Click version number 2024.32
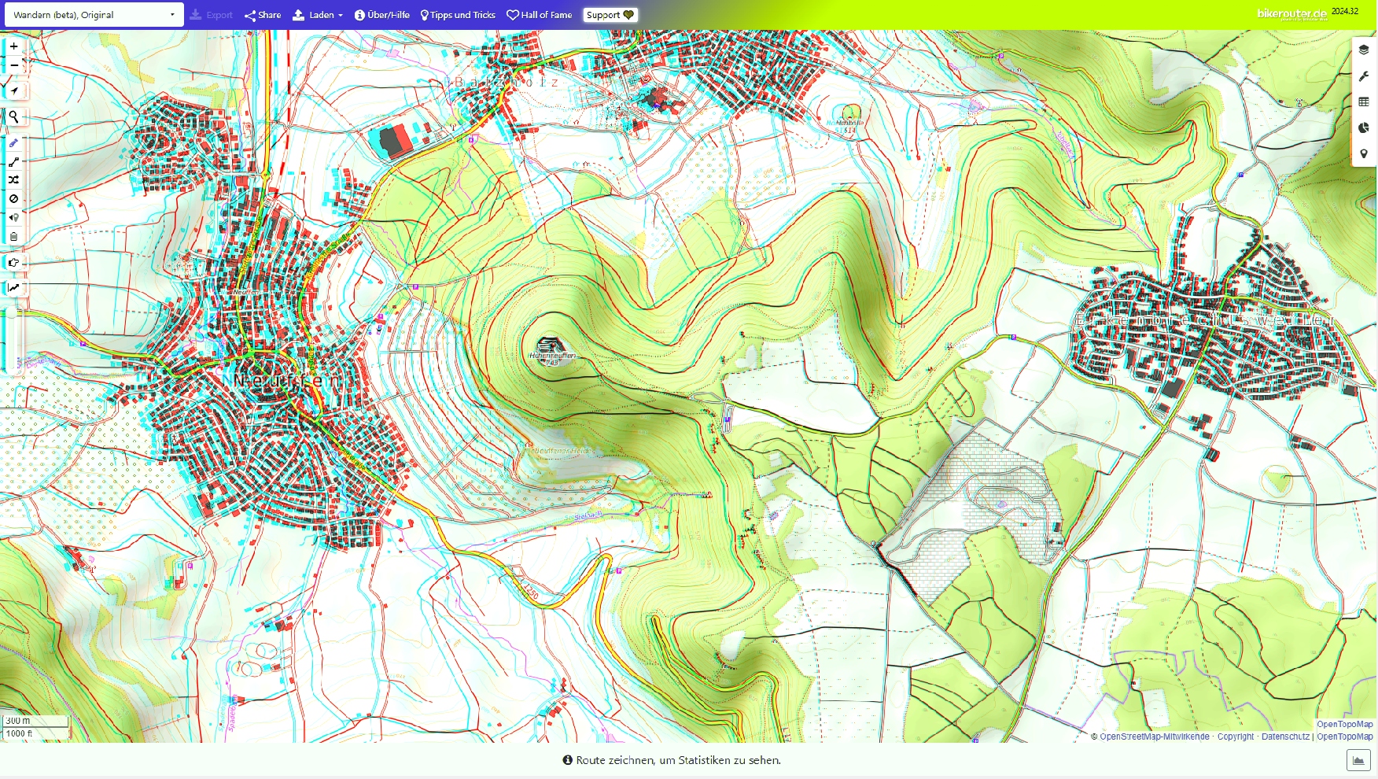This screenshot has width=1378, height=779. click(1345, 11)
